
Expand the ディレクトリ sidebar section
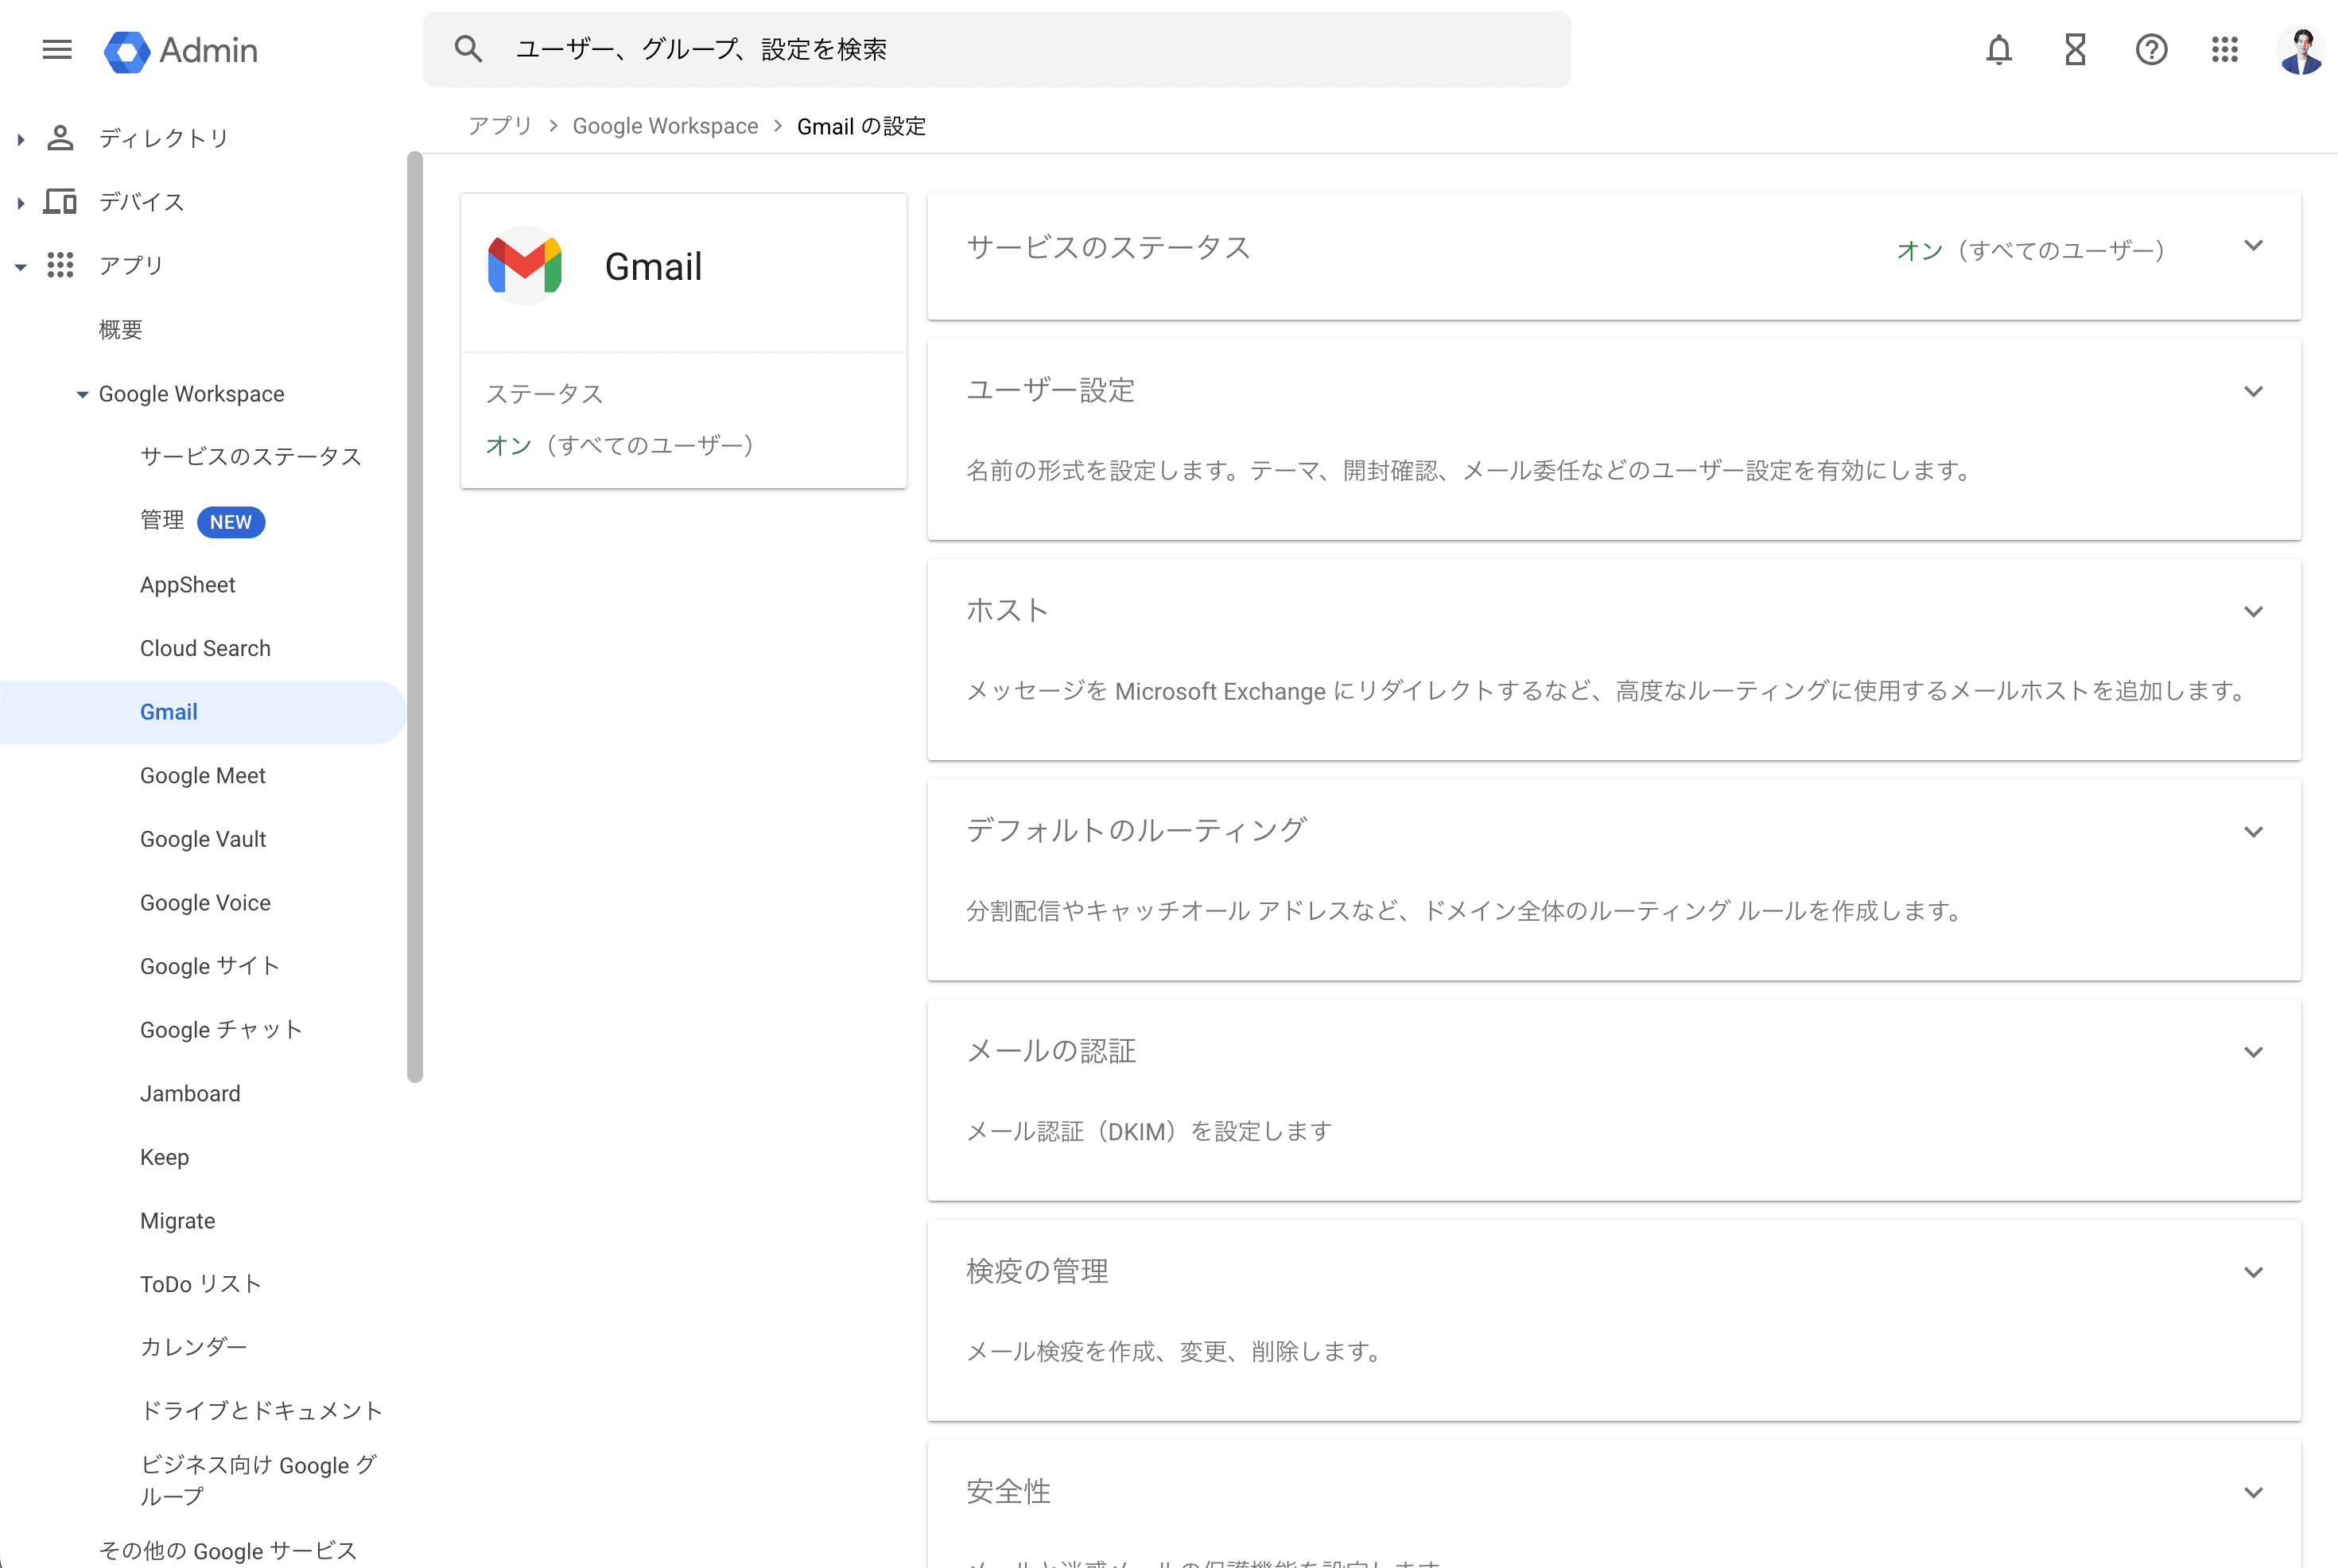21,139
